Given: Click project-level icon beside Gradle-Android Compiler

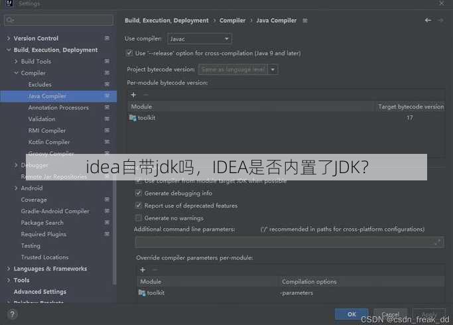Looking at the screenshot, I should [107, 211].
